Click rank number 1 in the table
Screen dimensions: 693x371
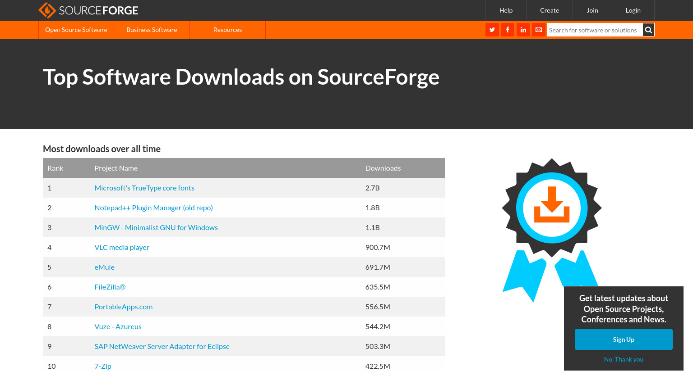[x=50, y=188]
